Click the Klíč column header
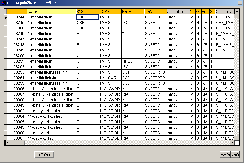 (x=20, y=12)
